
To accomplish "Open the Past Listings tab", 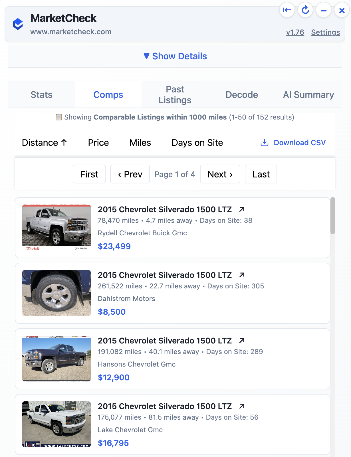I will (175, 95).
